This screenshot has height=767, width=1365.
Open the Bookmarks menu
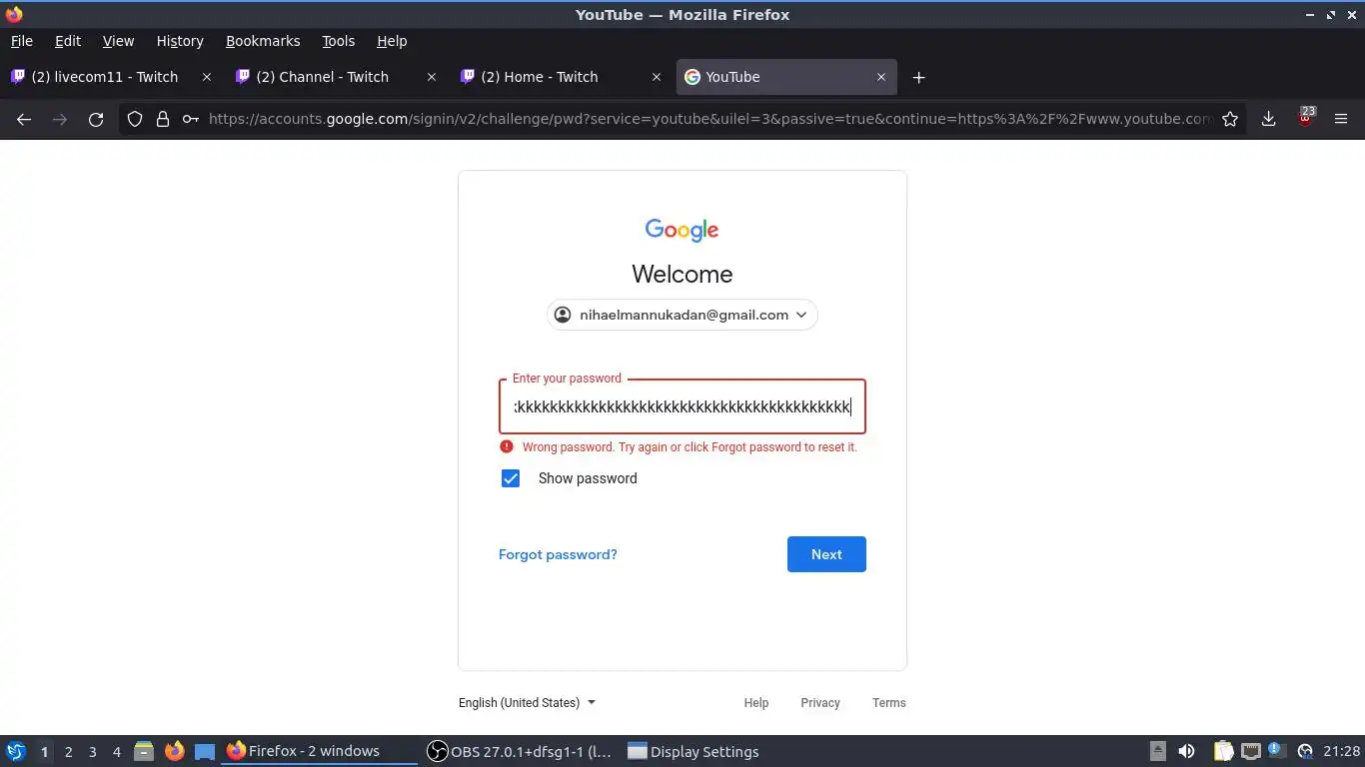click(263, 41)
